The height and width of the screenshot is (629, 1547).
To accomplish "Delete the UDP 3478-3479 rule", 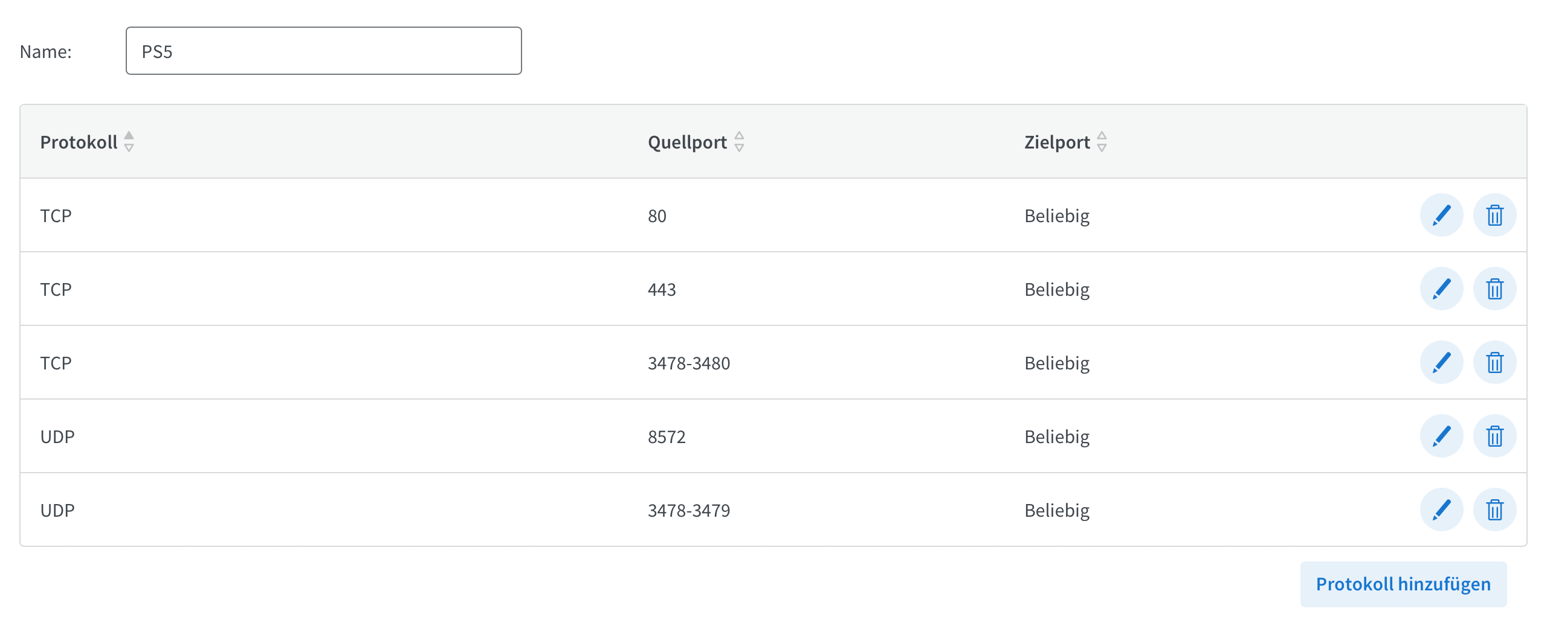I will click(1494, 509).
